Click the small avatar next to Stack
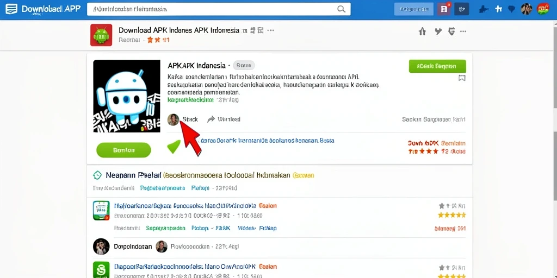557x278 pixels. (x=173, y=119)
